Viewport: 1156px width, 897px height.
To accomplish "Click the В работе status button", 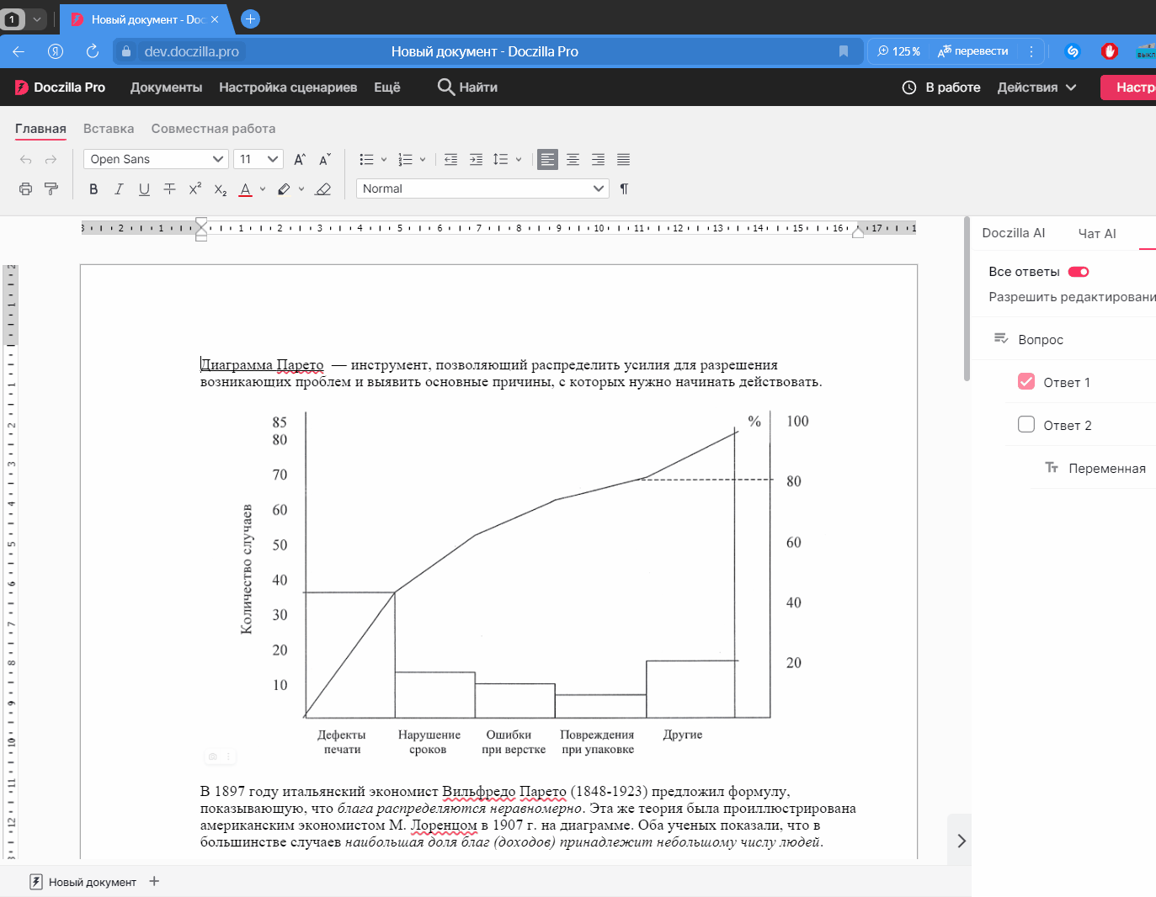I will coord(941,88).
